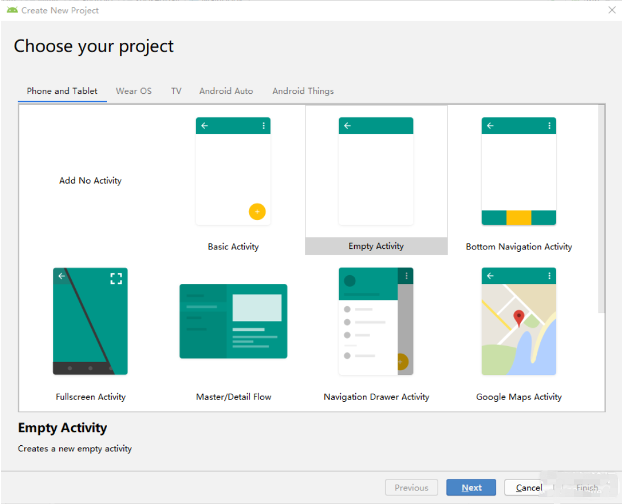The width and height of the screenshot is (622, 504).
Task: Click the Next button
Action: (x=471, y=488)
